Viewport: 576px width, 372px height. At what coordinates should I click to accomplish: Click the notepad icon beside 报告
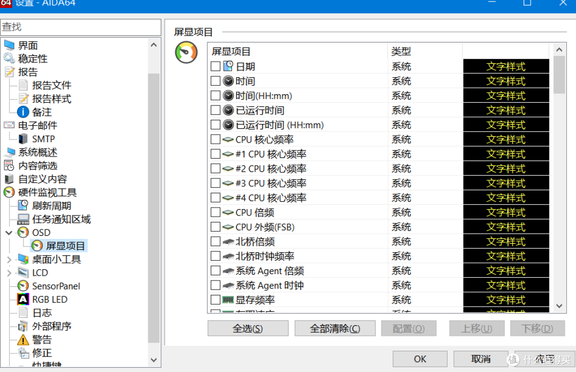tap(9, 72)
